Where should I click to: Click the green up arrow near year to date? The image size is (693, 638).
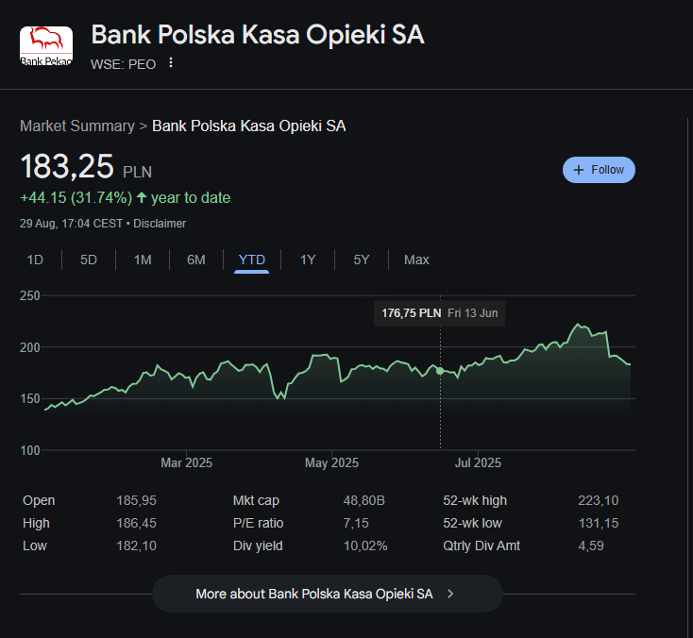click(x=142, y=197)
